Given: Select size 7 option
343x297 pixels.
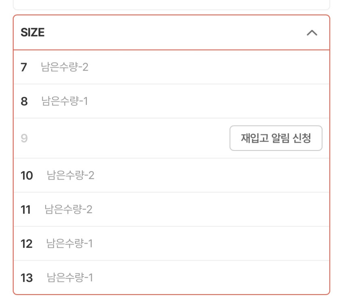Looking at the screenshot, I should point(171,67).
